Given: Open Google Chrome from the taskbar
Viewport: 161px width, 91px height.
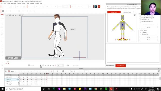Looking at the screenshot, I should click(96, 89).
